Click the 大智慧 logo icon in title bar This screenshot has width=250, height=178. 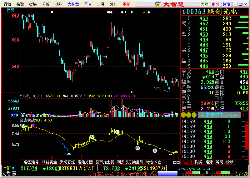click(x=158, y=4)
